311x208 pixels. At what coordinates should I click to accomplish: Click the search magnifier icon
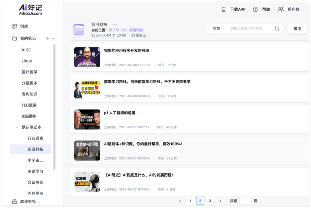pyautogui.click(x=277, y=29)
